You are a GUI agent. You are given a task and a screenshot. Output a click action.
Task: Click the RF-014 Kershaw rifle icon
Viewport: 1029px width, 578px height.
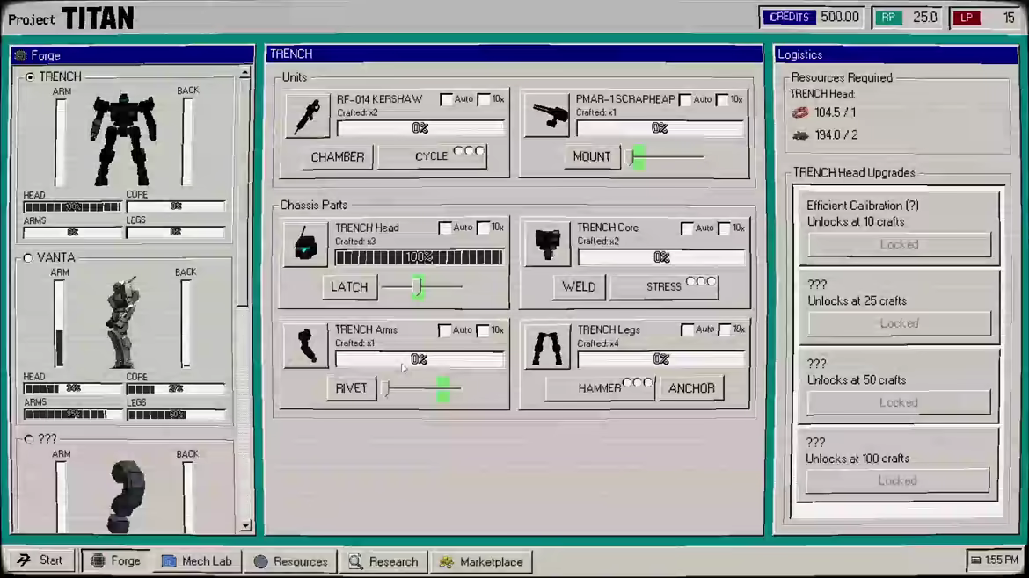[x=307, y=115]
